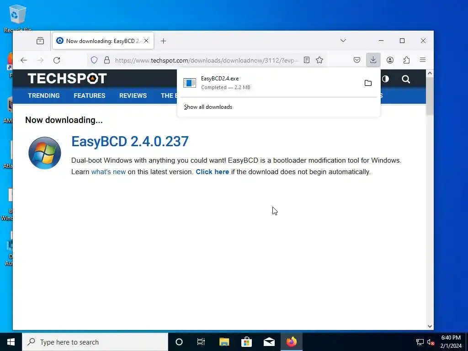Viewport: 468px width, 351px height.
Task: Open the REVIEWS nav item
Action: [x=133, y=96]
